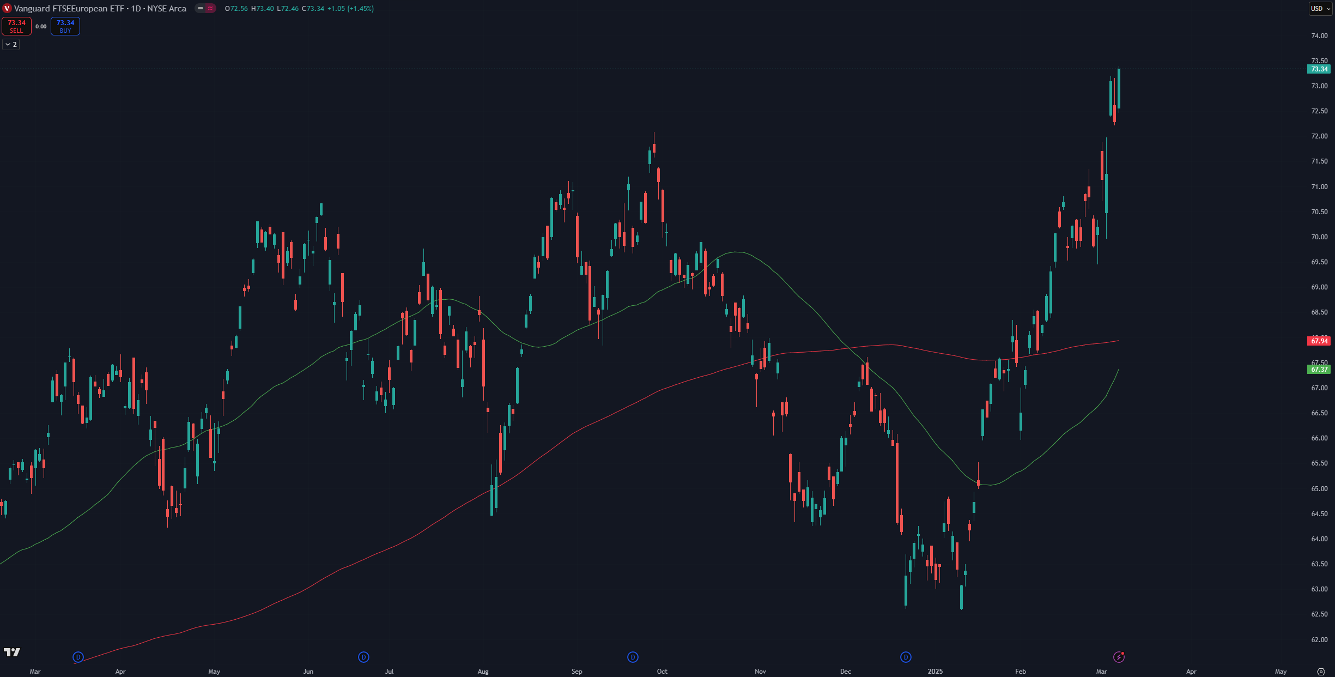Toggle the pink wavy-lines status indicator
The width and height of the screenshot is (1335, 677).
pyautogui.click(x=210, y=8)
